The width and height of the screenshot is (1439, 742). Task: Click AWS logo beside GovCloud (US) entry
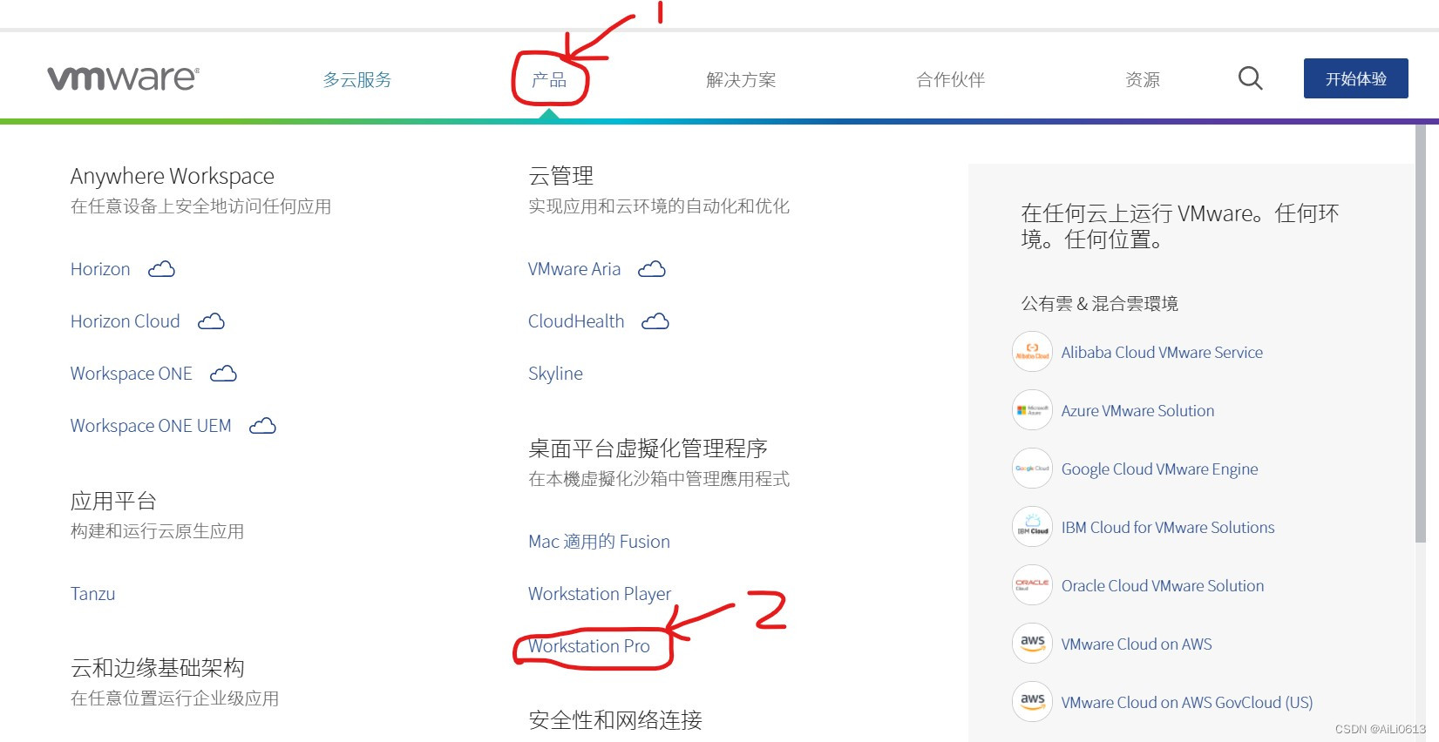coord(1033,702)
